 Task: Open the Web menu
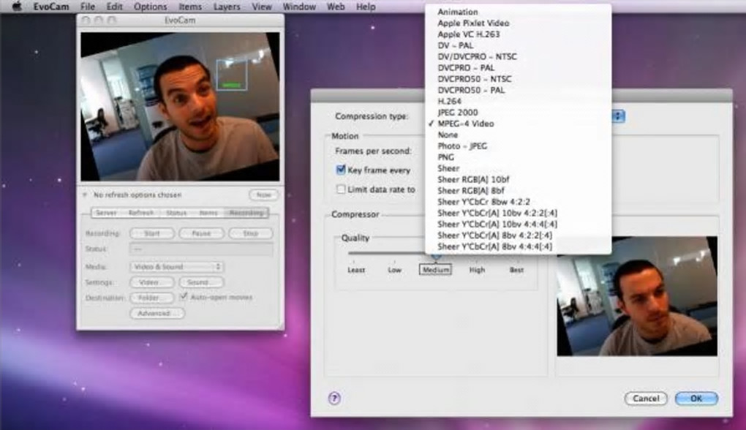336,7
